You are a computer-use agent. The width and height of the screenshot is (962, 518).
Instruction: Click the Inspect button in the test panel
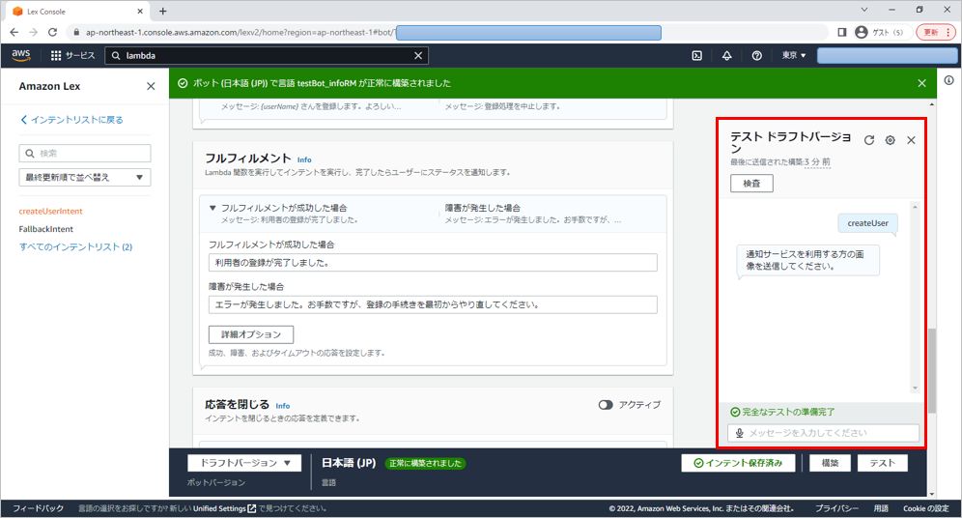coord(751,184)
